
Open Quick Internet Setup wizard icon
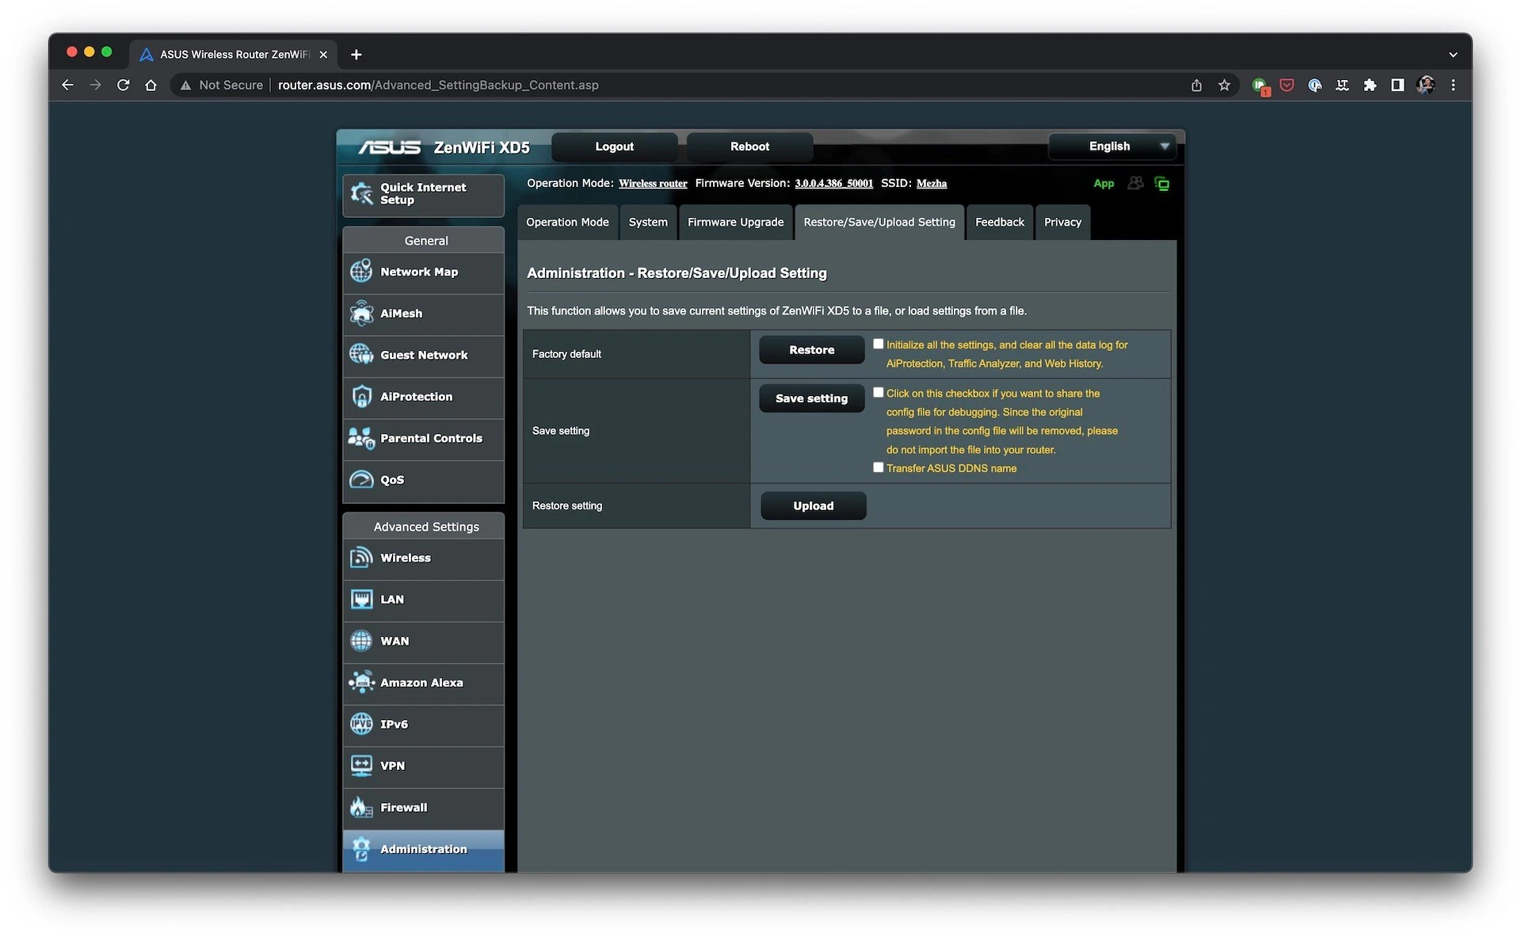(x=362, y=193)
